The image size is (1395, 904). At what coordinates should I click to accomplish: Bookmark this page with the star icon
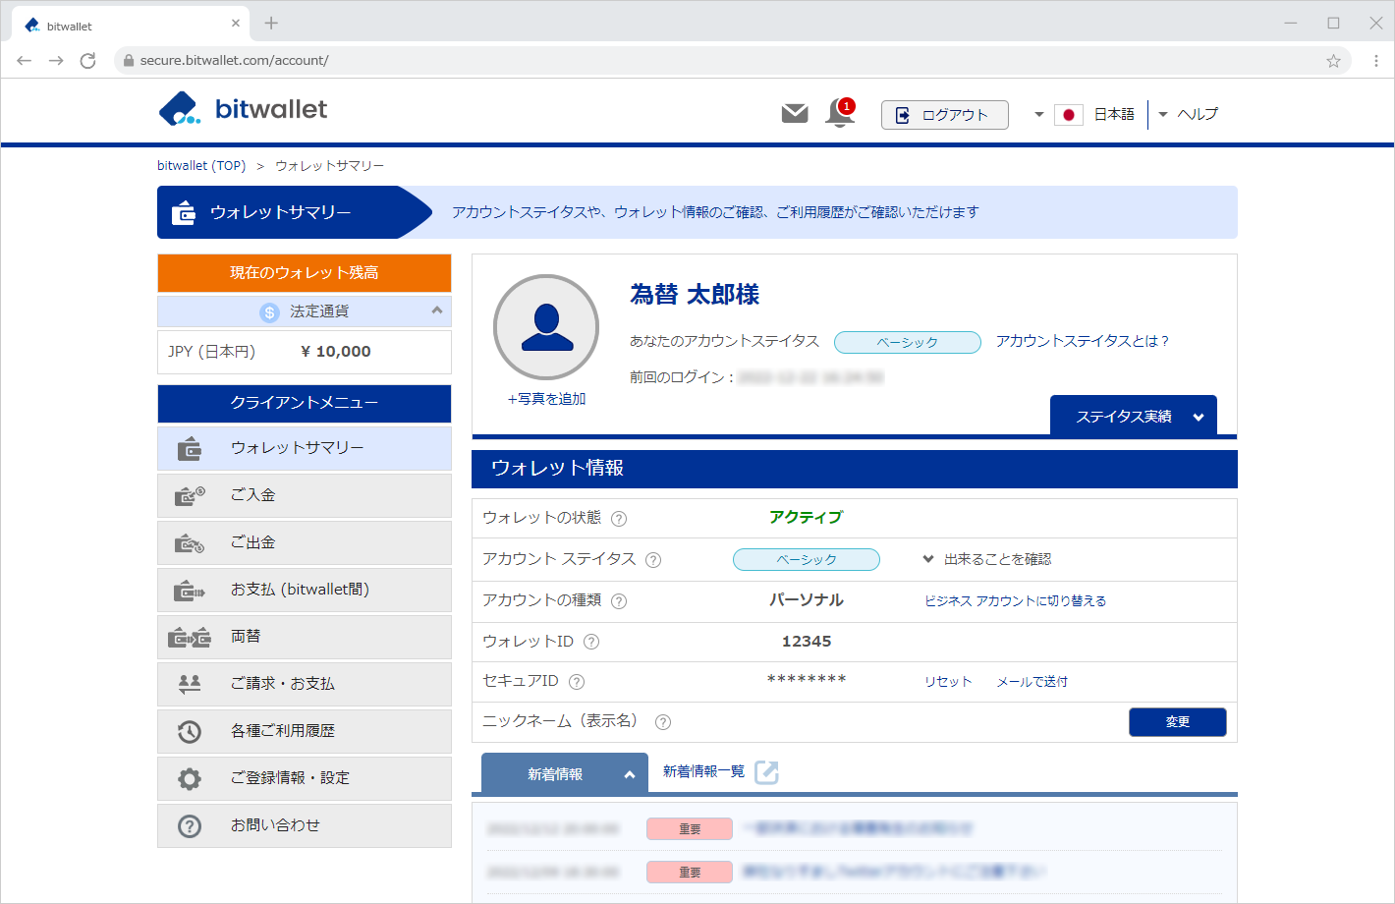coord(1333,61)
